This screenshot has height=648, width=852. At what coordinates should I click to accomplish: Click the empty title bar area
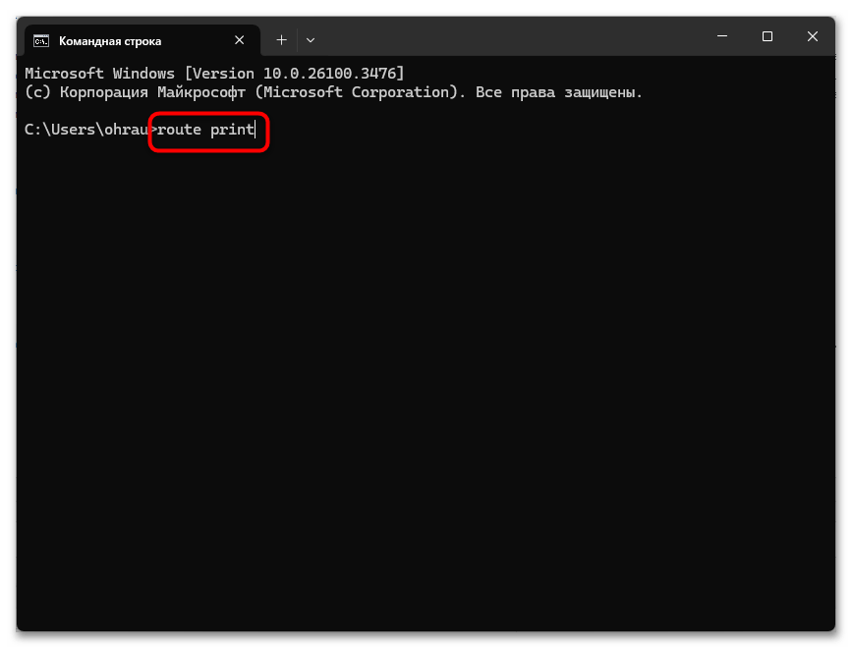tap(511, 36)
